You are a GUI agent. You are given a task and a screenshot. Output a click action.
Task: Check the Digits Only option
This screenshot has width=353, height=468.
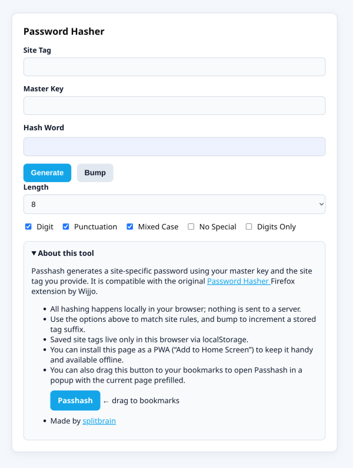click(x=249, y=227)
